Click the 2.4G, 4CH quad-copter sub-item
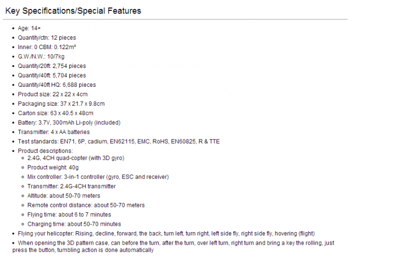 click(76, 158)
